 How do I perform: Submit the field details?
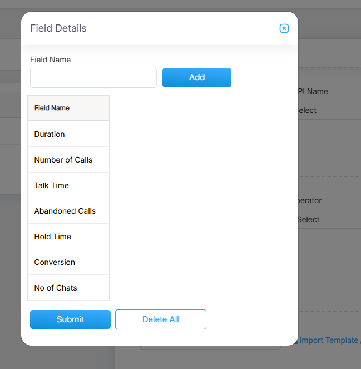coord(70,319)
